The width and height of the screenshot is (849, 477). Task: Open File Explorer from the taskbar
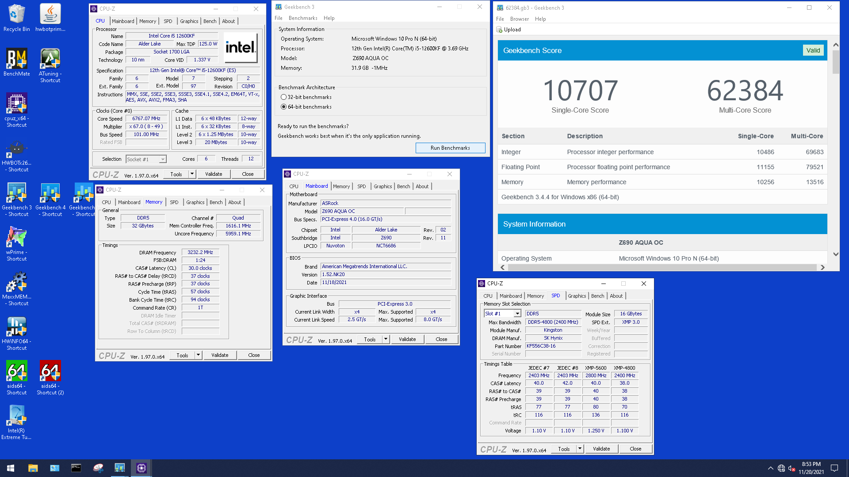point(33,468)
